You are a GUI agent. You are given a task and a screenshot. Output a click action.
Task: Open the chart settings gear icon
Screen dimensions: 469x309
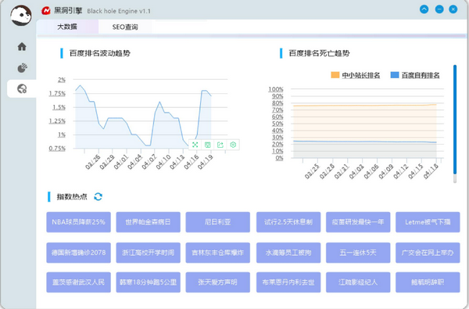pos(233,145)
